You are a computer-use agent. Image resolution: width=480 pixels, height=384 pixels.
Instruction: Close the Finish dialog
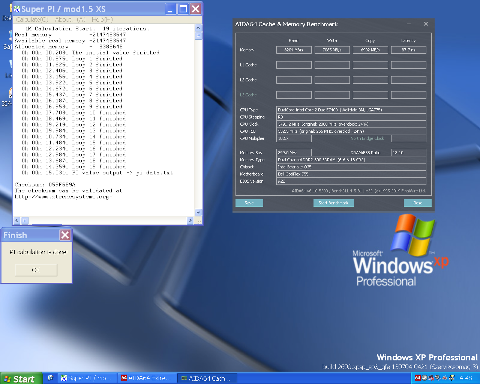pos(65,235)
